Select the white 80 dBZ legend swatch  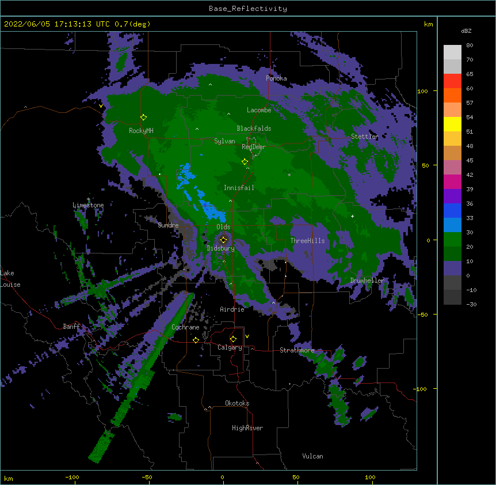pos(452,52)
